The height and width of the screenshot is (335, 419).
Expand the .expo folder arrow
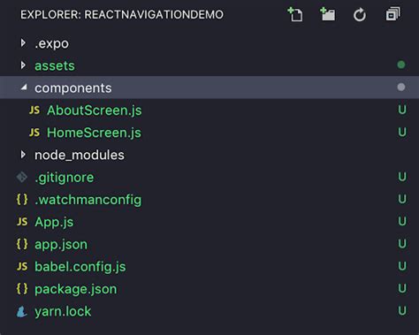coord(23,43)
